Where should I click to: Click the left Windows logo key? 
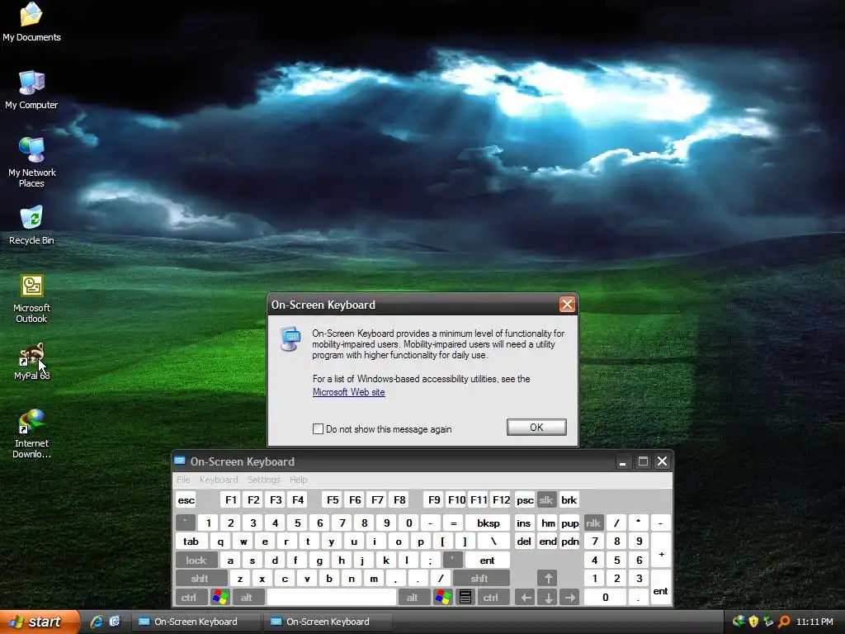coord(220,598)
